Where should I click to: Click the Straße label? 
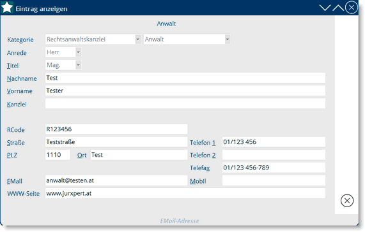[x=16, y=142]
